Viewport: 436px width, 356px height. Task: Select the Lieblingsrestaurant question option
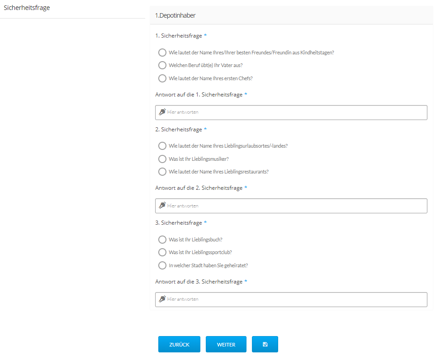point(162,172)
